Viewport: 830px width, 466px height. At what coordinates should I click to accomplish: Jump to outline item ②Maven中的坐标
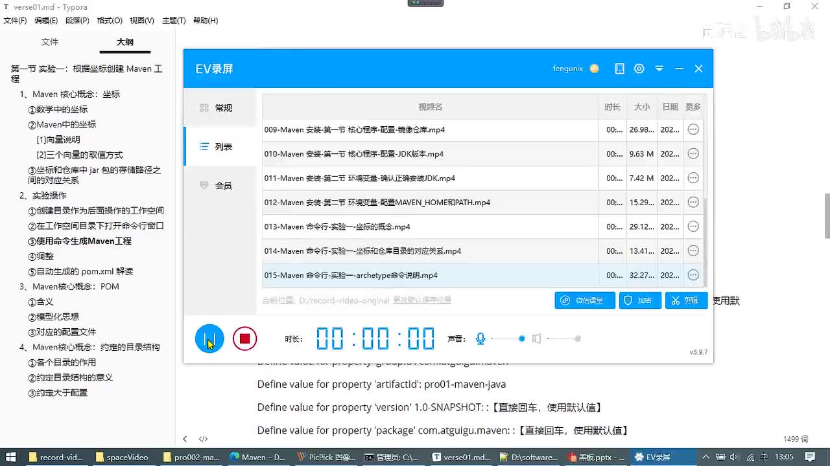coord(62,124)
